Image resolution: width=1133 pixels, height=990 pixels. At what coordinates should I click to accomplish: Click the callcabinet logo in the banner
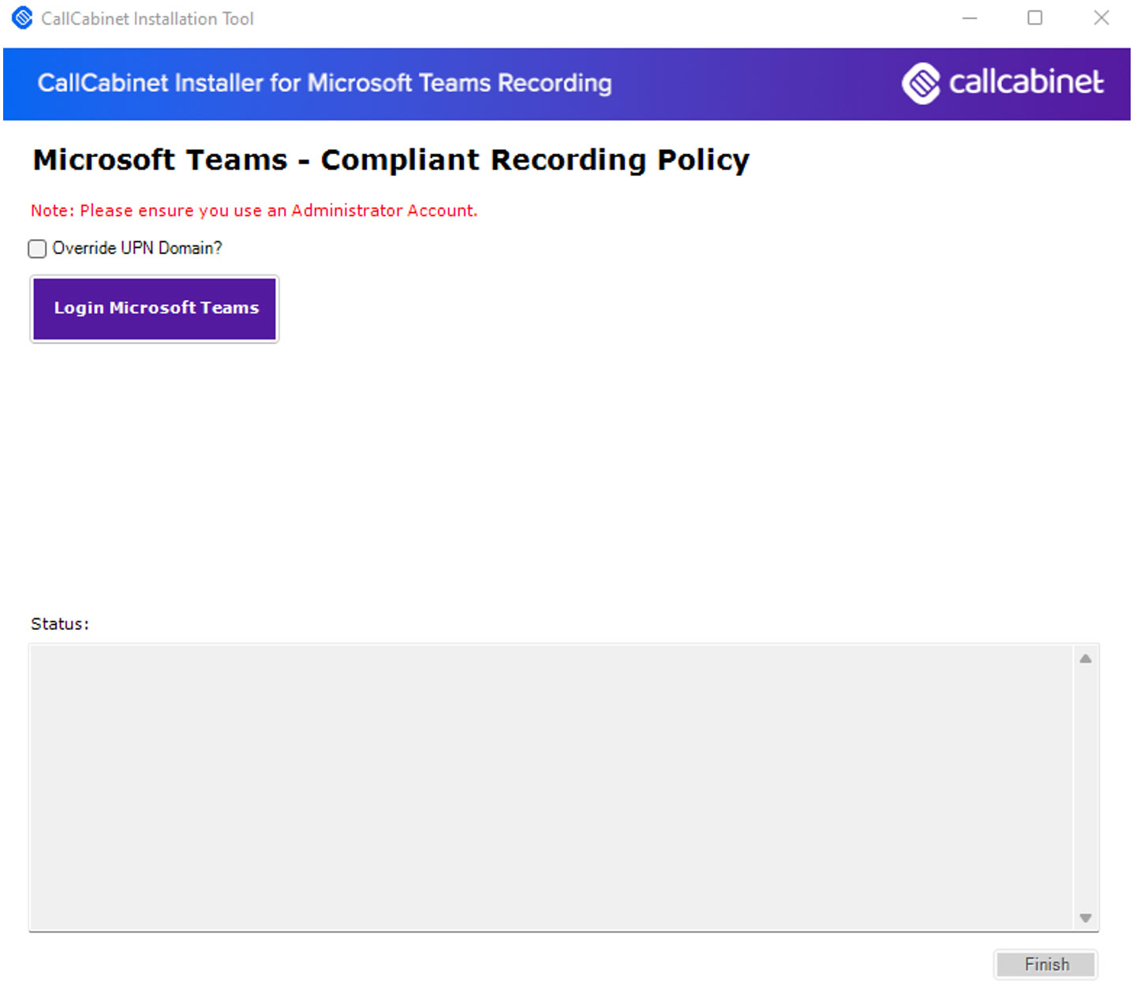pyautogui.click(x=1003, y=83)
